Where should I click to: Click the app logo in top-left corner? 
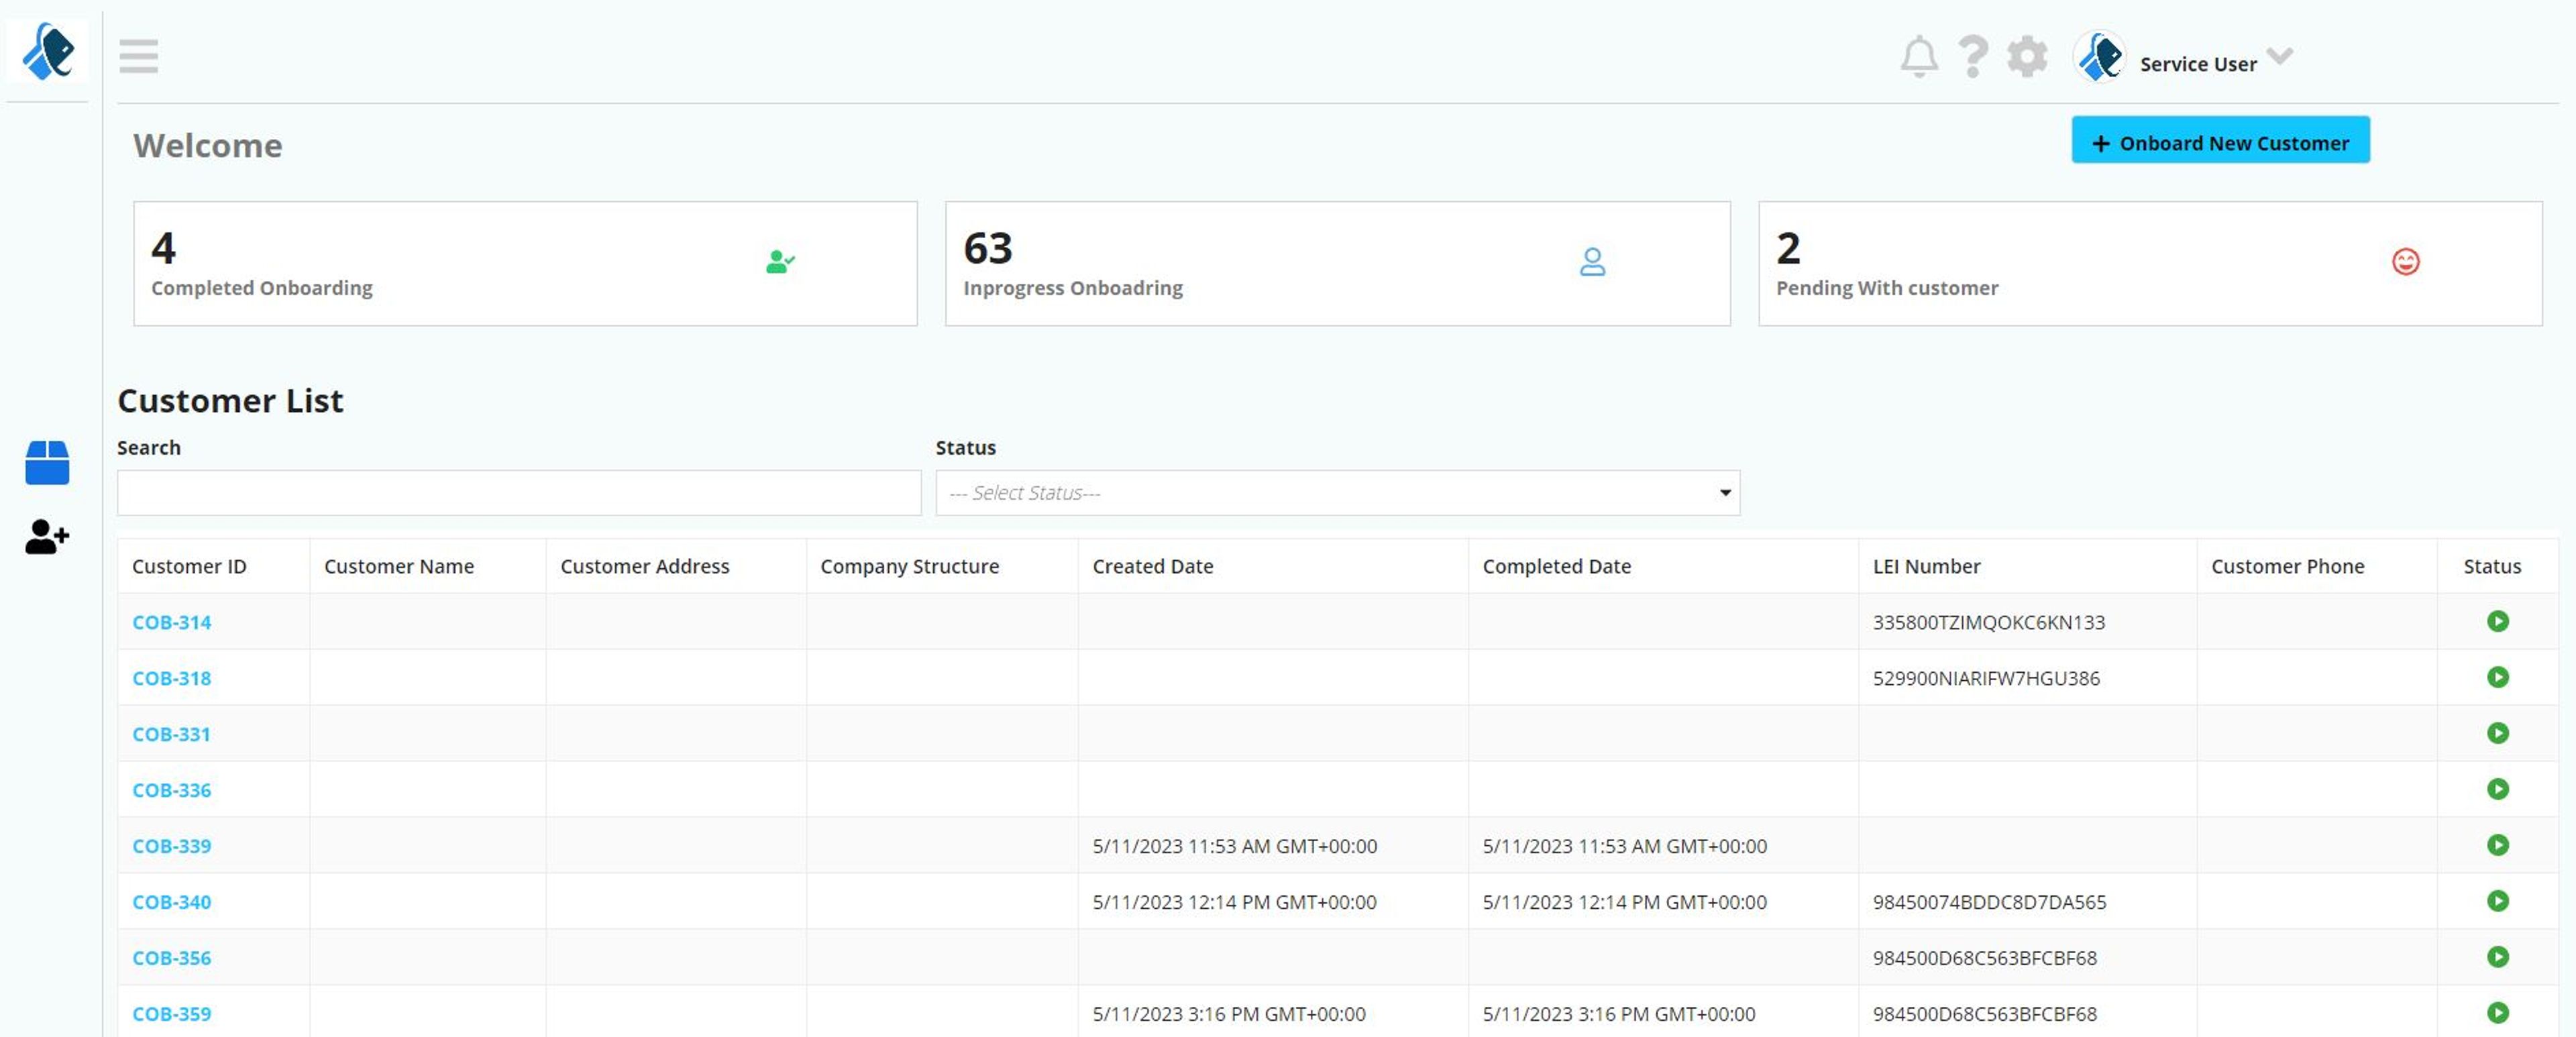(48, 52)
